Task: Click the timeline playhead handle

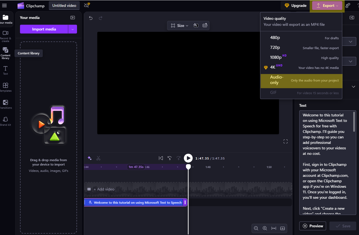Action: [x=188, y=167]
